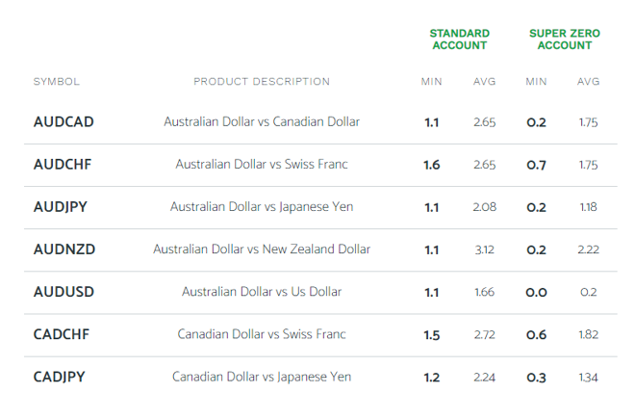
Task: Click Super Zero MIN column header
Action: pyautogui.click(x=536, y=82)
